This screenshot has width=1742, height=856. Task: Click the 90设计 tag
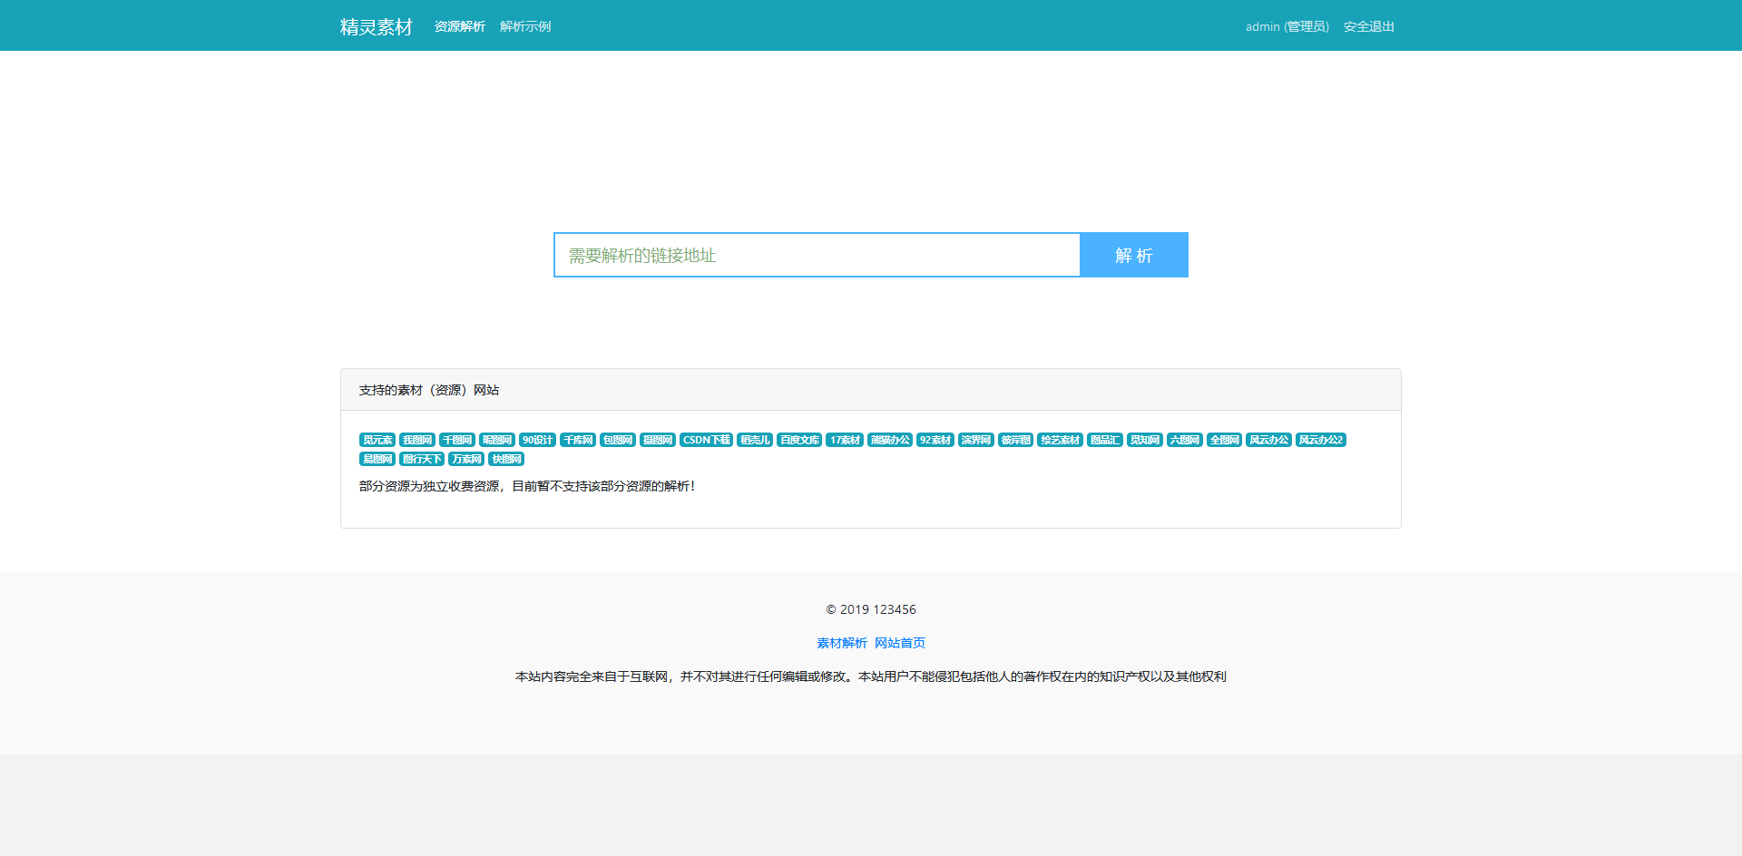537,440
